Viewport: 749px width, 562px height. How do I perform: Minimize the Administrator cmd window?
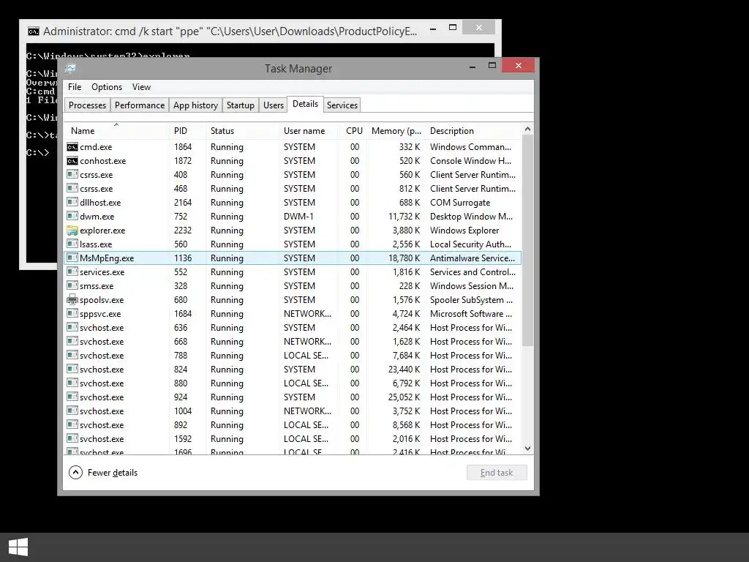433,29
